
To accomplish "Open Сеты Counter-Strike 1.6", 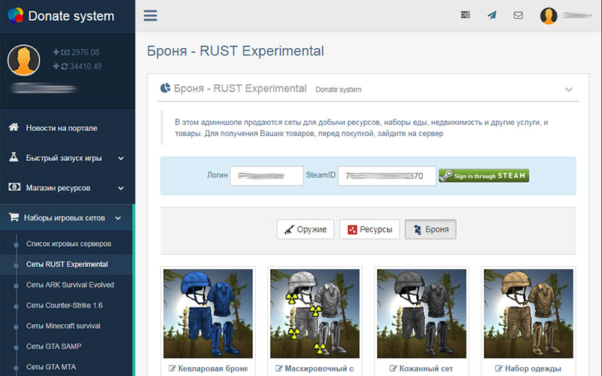I will pos(65,305).
